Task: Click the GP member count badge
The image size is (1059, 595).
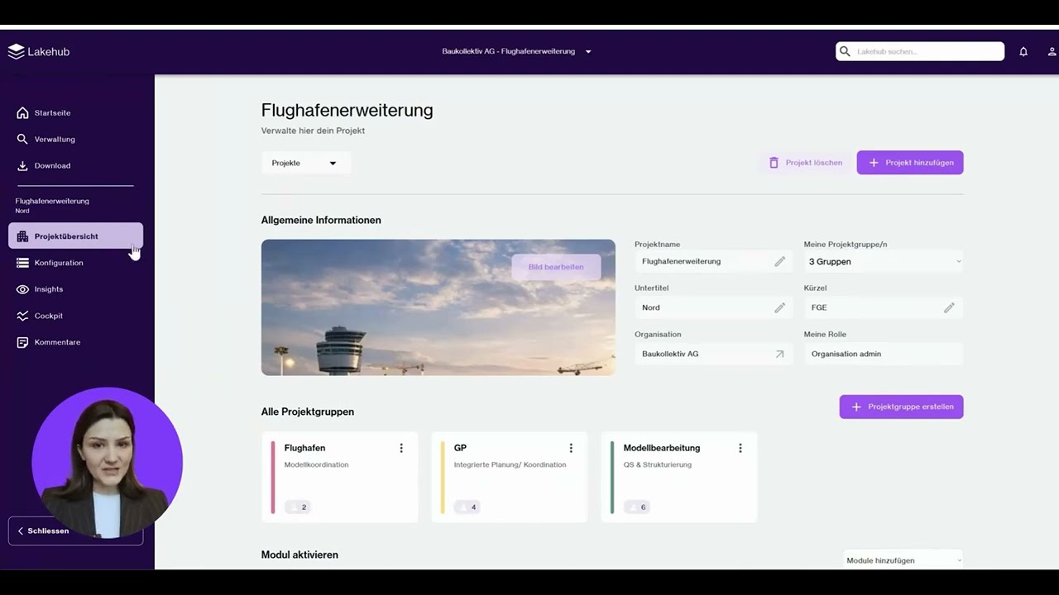Action: [x=467, y=507]
